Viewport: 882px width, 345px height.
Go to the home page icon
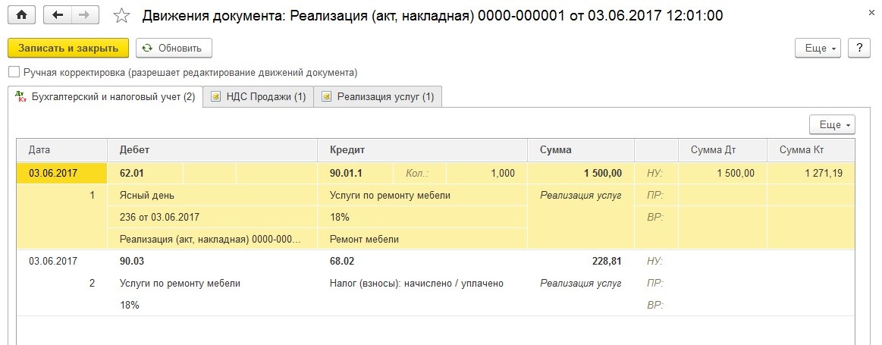point(22,15)
